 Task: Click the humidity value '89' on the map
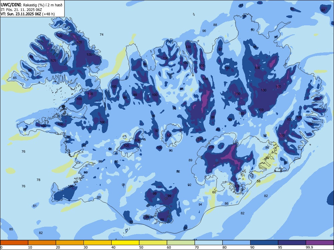point(190,160)
